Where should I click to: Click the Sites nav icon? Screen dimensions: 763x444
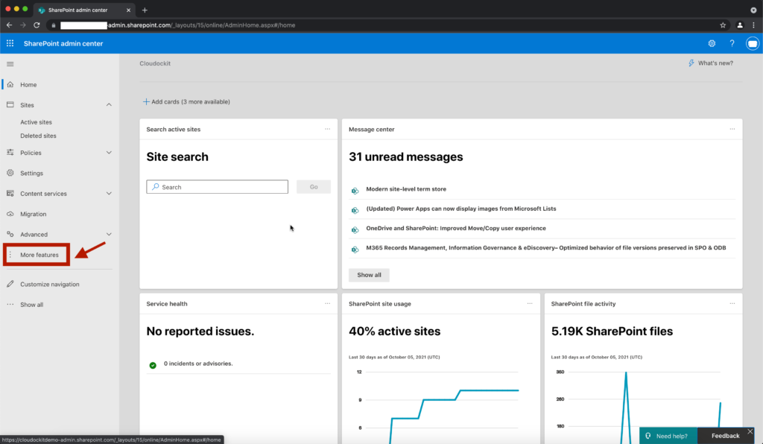[x=10, y=104]
